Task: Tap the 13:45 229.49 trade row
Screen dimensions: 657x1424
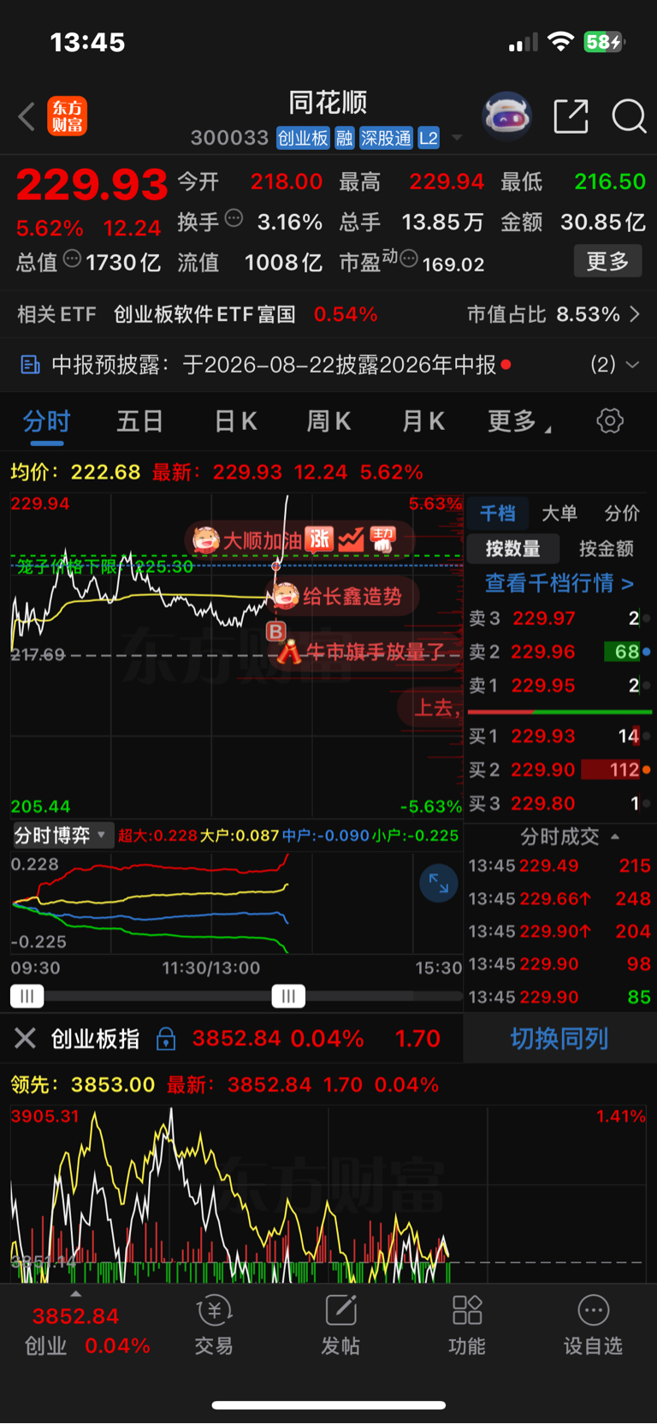Action: (x=559, y=866)
